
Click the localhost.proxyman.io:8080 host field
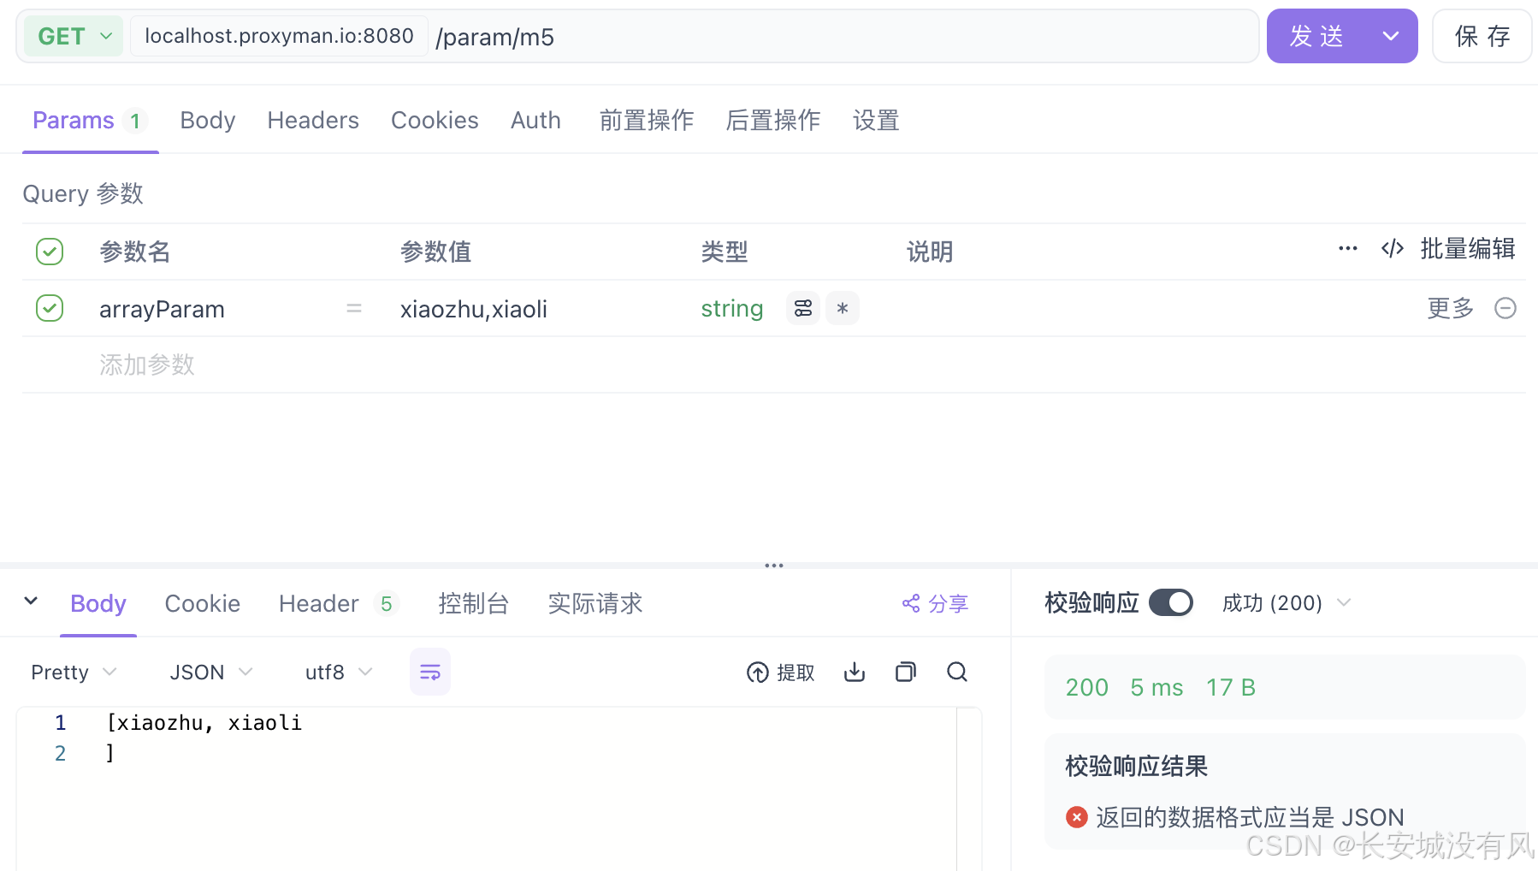pos(279,36)
